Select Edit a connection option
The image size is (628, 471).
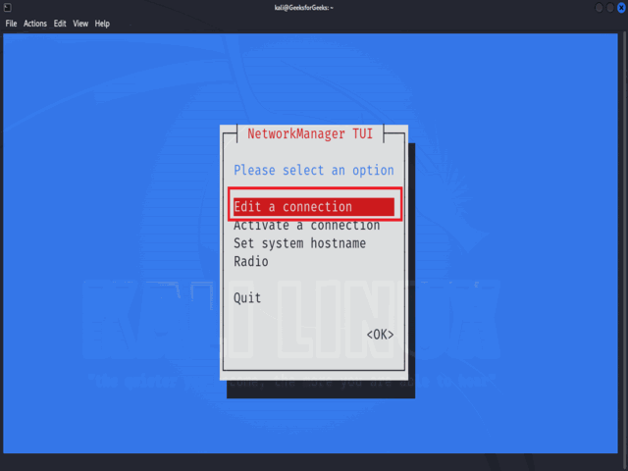[x=314, y=207]
